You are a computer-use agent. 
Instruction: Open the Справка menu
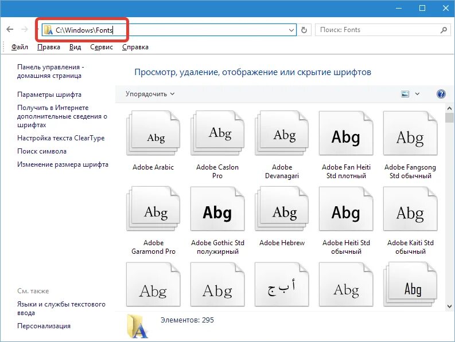[135, 47]
